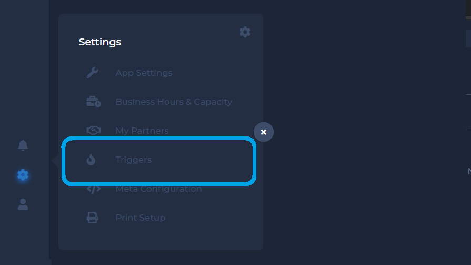This screenshot has width=471, height=265.
Task: Open Business Hours & Capacity
Action: click(174, 102)
